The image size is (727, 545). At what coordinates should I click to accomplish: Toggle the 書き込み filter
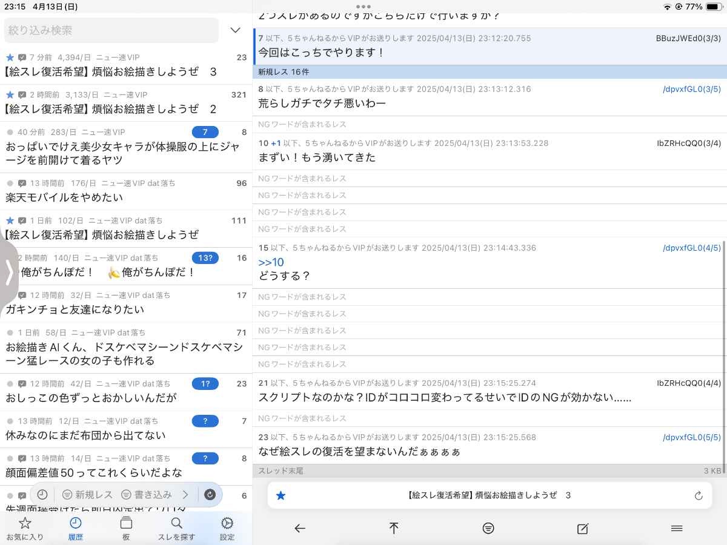(147, 495)
